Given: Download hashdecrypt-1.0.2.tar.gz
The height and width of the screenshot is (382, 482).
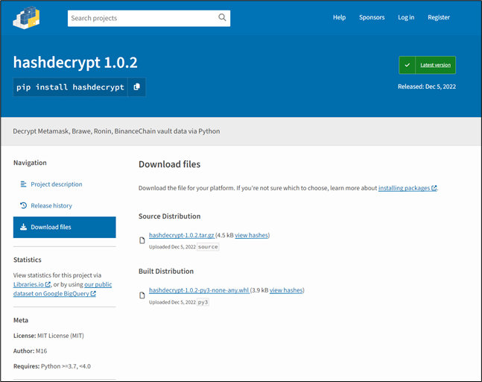Looking at the screenshot, I should 181,235.
